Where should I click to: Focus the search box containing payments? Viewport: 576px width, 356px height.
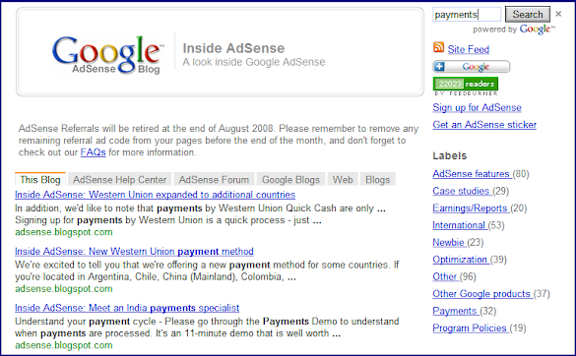coord(467,15)
